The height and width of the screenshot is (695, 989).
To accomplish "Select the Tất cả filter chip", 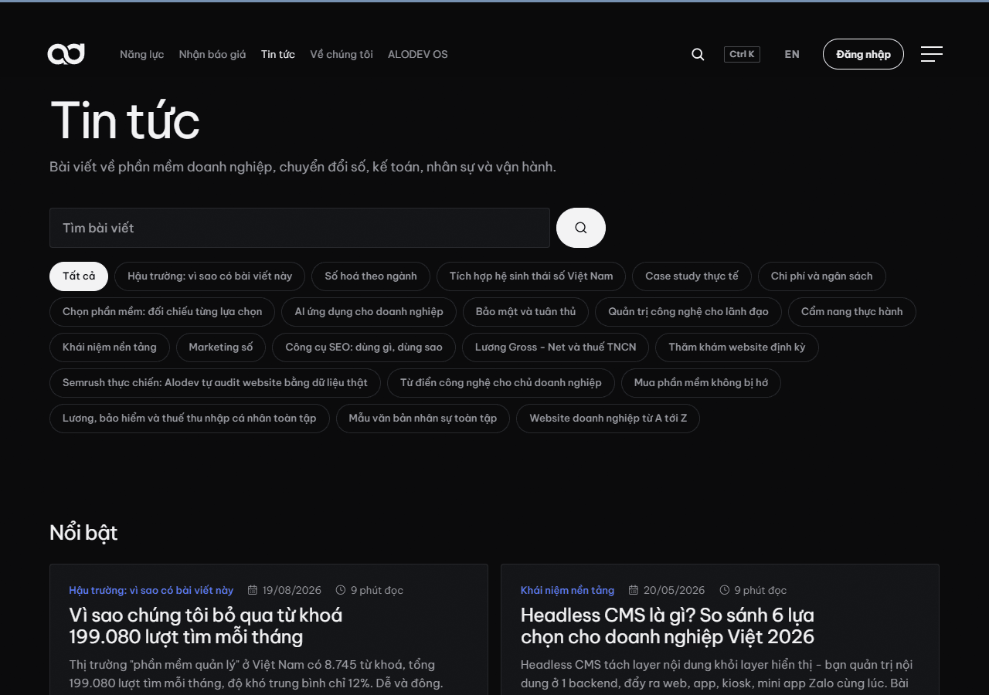I will coord(79,276).
